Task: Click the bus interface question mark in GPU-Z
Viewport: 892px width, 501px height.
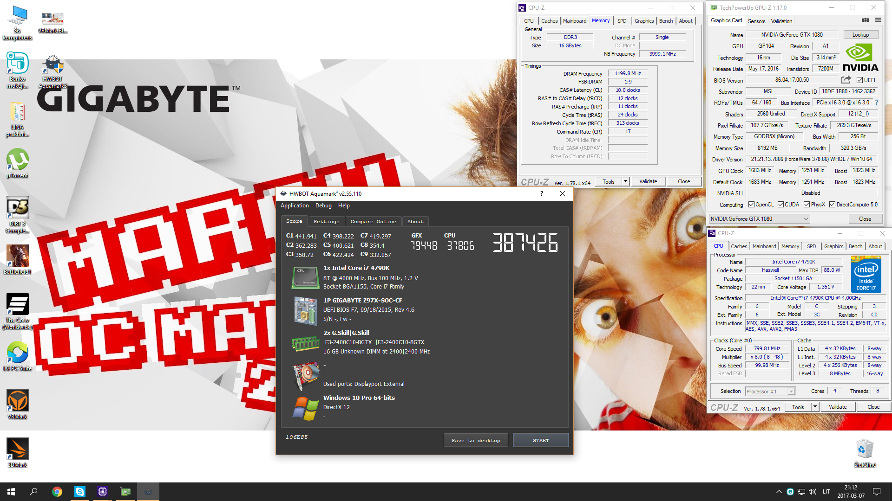Action: (x=877, y=103)
